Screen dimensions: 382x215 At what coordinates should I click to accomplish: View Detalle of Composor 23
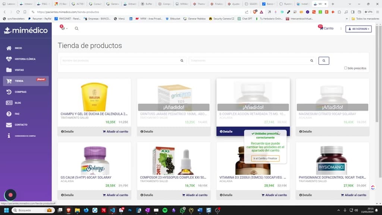point(147,195)
